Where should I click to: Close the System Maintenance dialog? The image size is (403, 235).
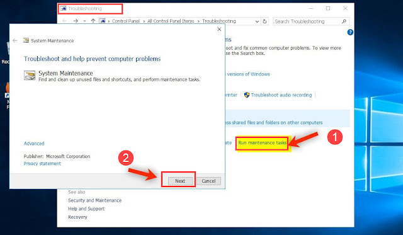(219, 30)
